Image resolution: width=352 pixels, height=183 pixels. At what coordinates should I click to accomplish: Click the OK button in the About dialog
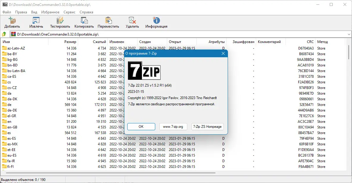(x=141, y=126)
